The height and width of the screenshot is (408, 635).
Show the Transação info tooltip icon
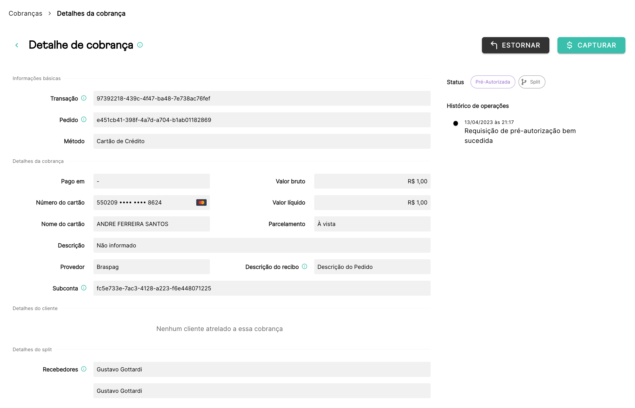(84, 98)
